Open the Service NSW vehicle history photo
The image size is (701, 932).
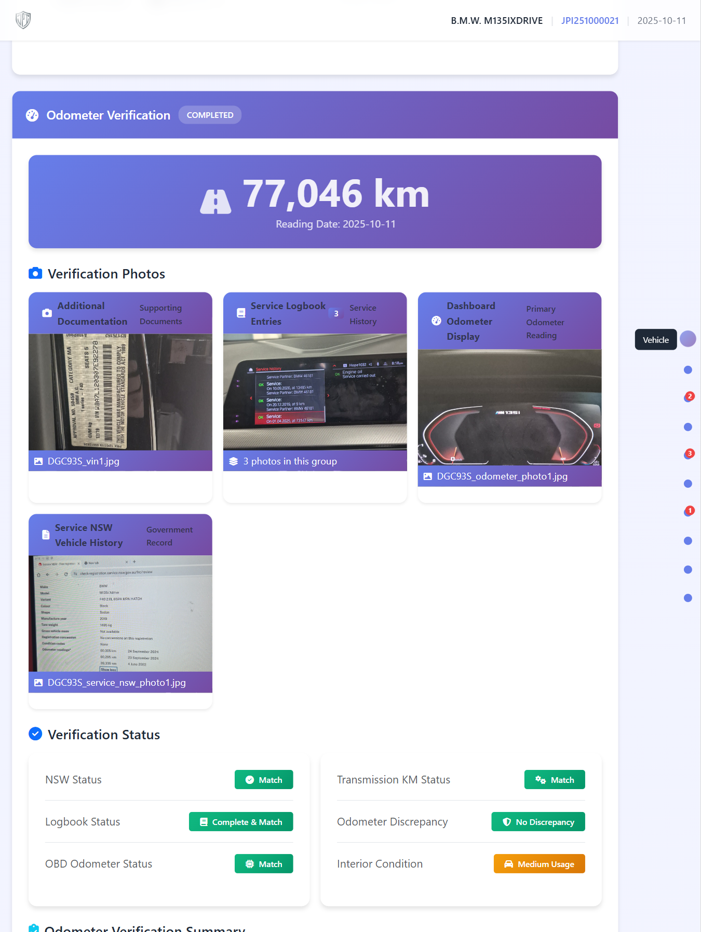[x=120, y=614]
